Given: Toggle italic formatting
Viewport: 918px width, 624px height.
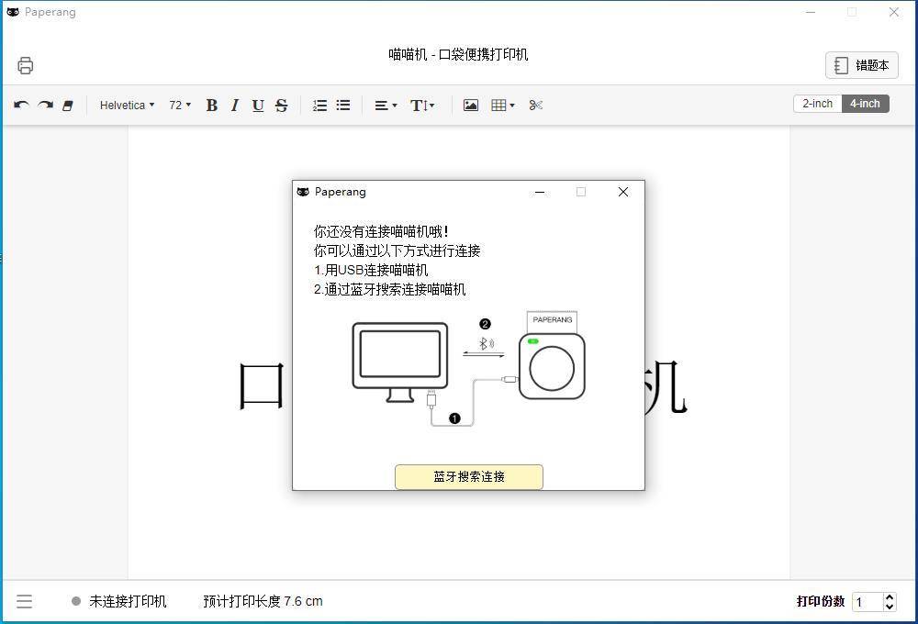Looking at the screenshot, I should (234, 105).
